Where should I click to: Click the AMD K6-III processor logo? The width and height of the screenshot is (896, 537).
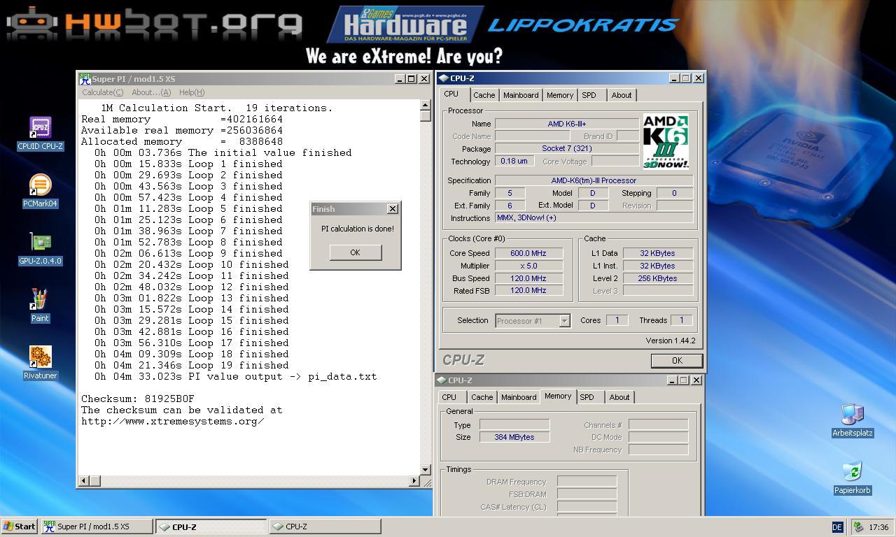coord(665,141)
